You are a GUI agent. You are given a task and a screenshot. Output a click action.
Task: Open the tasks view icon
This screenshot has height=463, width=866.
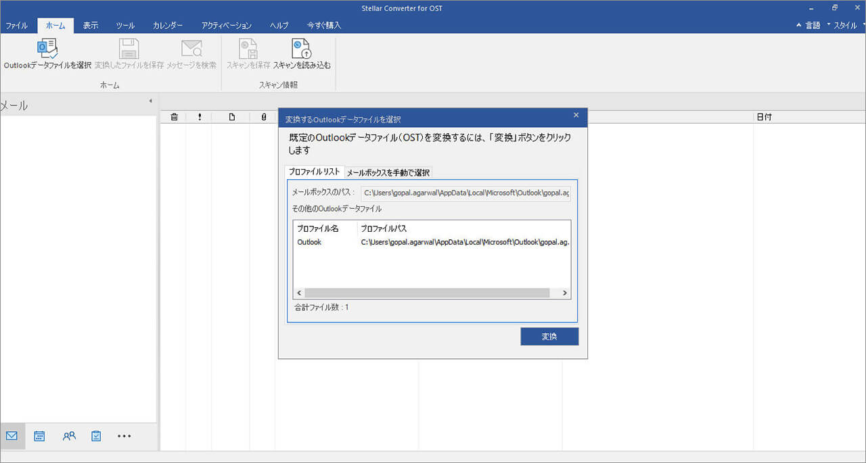pyautogui.click(x=96, y=436)
